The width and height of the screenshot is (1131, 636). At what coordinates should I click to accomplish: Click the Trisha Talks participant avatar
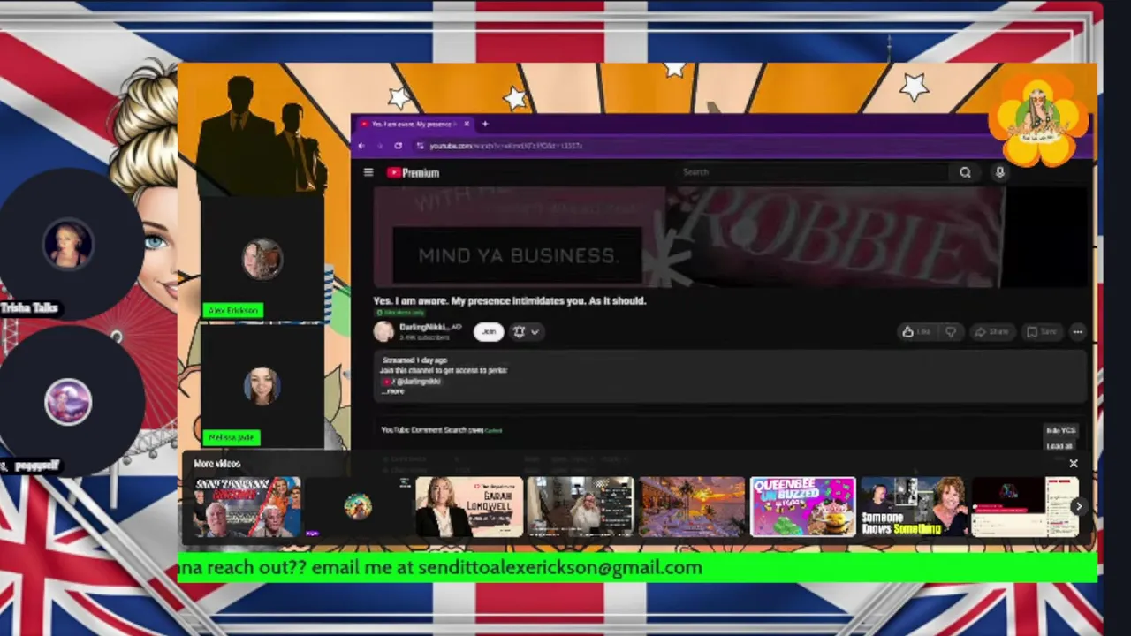pyautogui.click(x=68, y=243)
